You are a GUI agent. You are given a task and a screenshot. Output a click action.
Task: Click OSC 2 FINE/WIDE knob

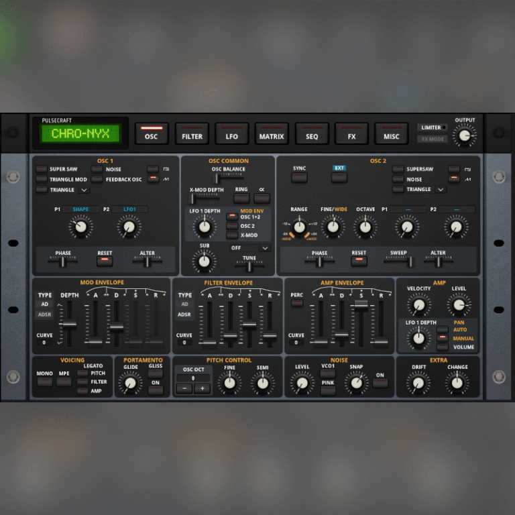click(333, 227)
